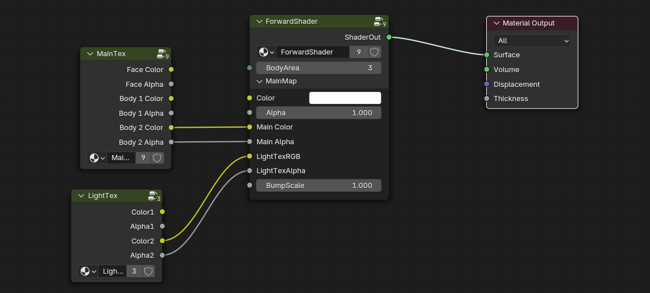This screenshot has width=650, height=293.
Task: Collapse the Material Output node
Action: tap(496, 23)
